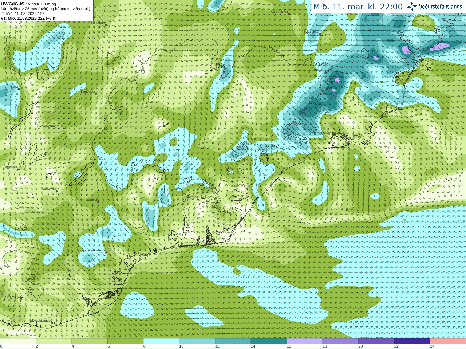Click the legend value 14
The height and width of the screenshot is (349, 466).
point(253,346)
